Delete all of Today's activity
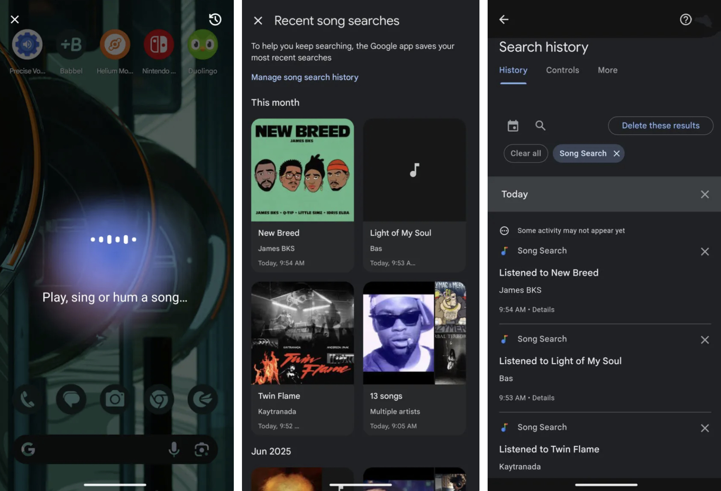 (705, 194)
